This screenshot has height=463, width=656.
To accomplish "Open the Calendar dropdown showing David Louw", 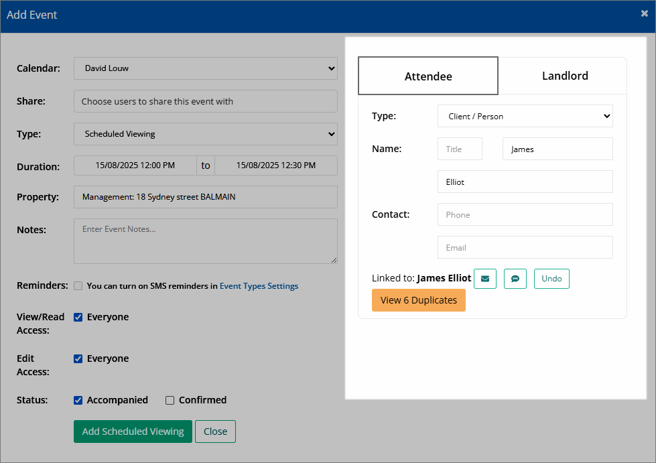I will pos(206,68).
